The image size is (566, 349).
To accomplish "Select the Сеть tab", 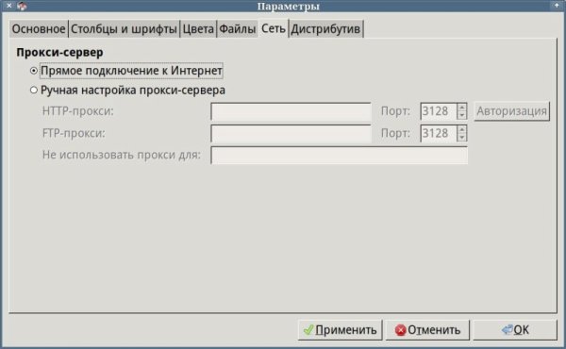I will (274, 28).
